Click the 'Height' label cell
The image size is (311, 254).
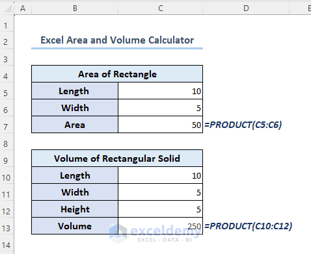tap(75, 209)
